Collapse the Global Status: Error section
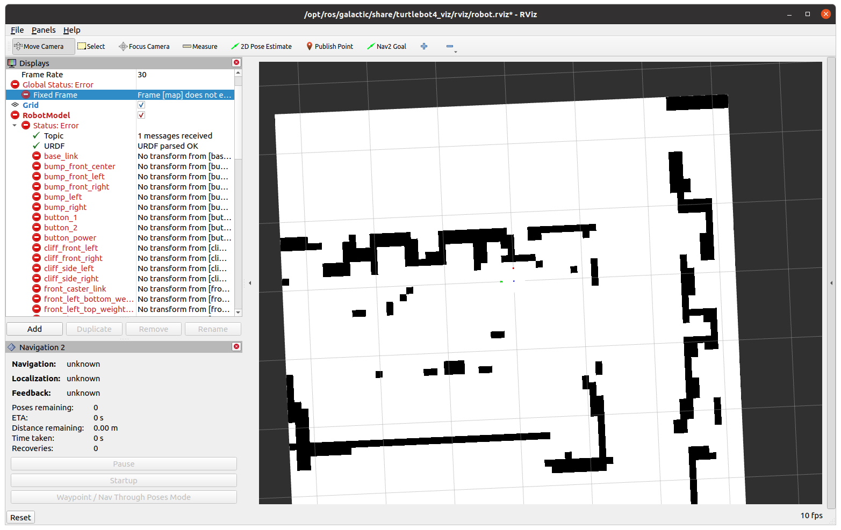841x530 pixels. click(x=15, y=84)
